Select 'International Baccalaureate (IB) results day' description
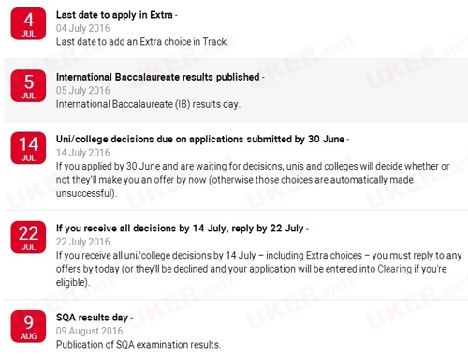Viewport: 468px width, 356px height. click(148, 104)
